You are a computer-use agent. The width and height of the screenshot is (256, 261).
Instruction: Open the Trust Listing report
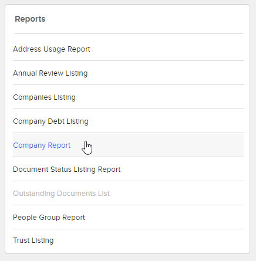point(33,240)
